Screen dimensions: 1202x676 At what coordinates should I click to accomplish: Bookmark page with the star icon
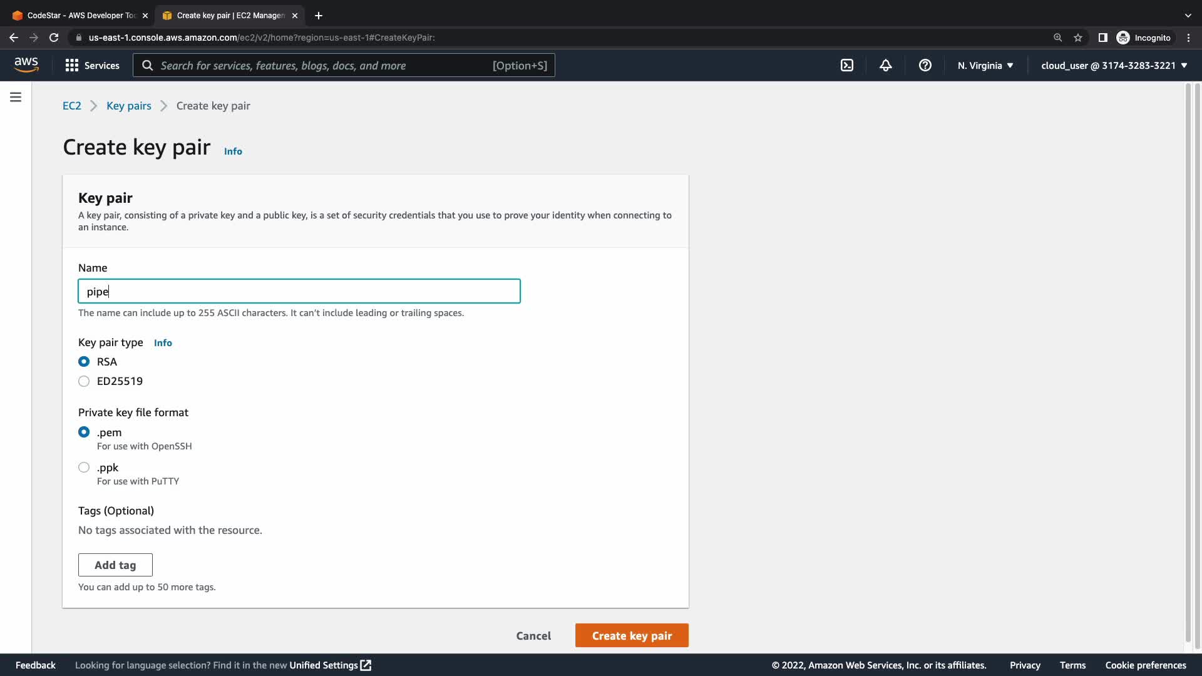tap(1077, 38)
